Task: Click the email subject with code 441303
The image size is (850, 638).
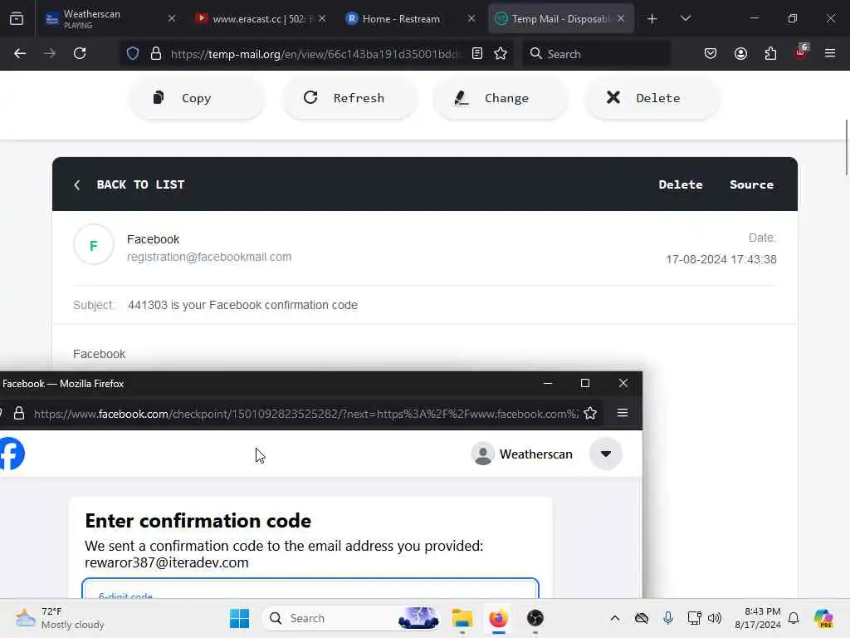Action: (x=243, y=305)
